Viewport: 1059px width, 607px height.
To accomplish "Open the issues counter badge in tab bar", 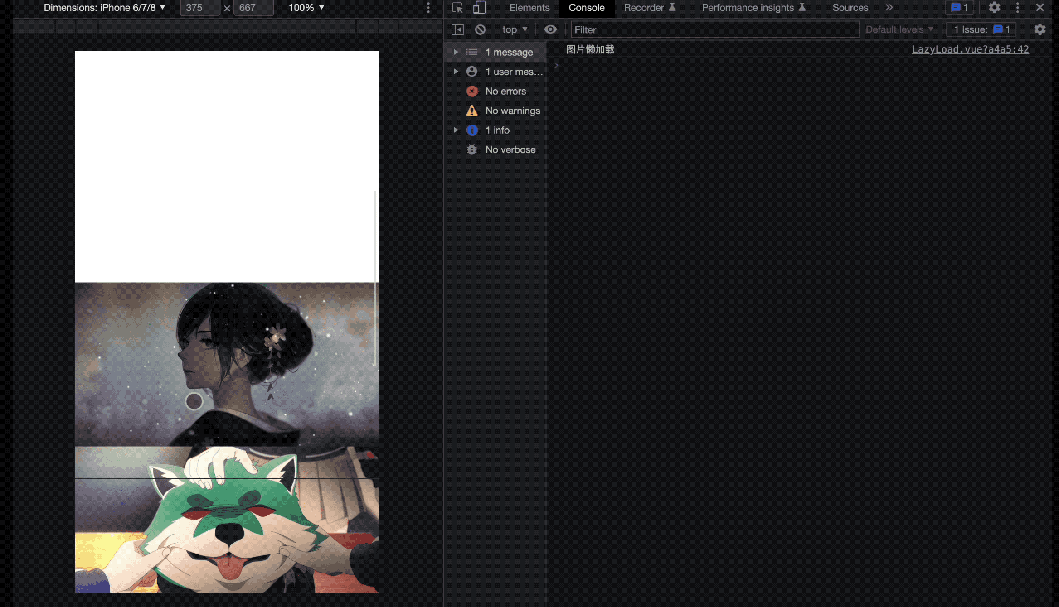I will coord(959,8).
